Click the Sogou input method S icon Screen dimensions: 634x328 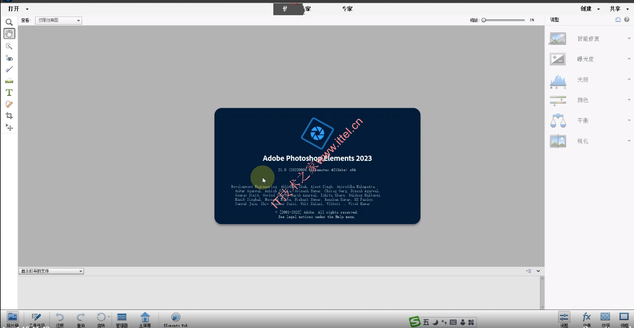tap(415, 322)
